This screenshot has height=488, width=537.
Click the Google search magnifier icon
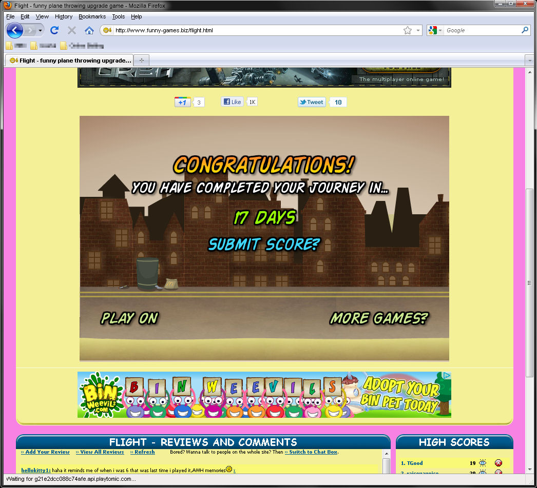(524, 30)
